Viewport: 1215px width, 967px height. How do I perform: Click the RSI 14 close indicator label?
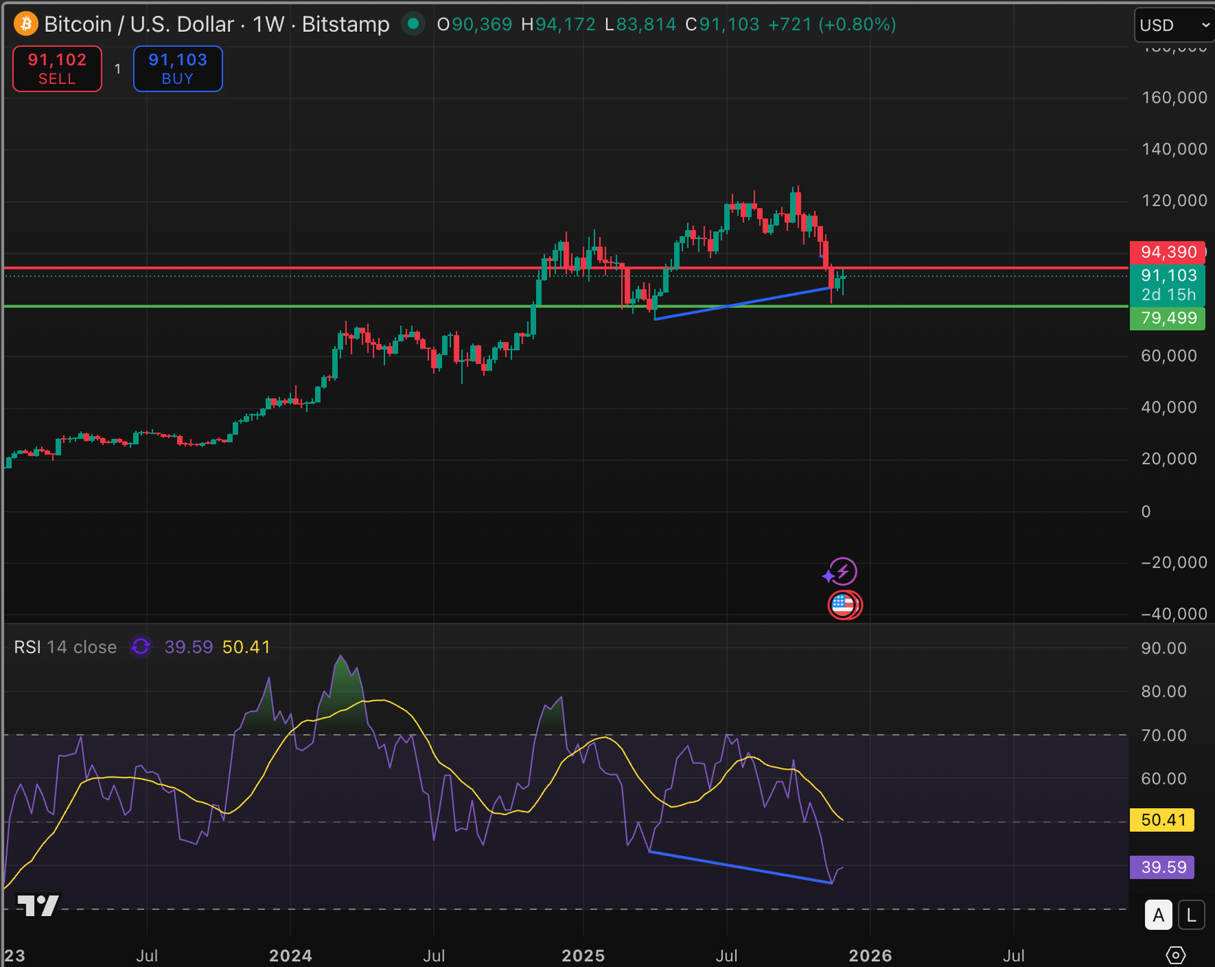click(x=65, y=647)
